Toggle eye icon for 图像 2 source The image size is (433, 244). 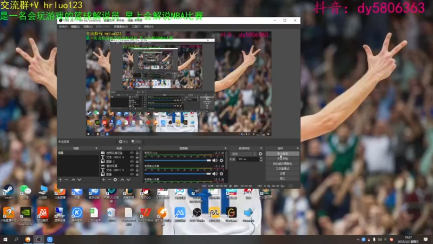[x=132, y=162]
